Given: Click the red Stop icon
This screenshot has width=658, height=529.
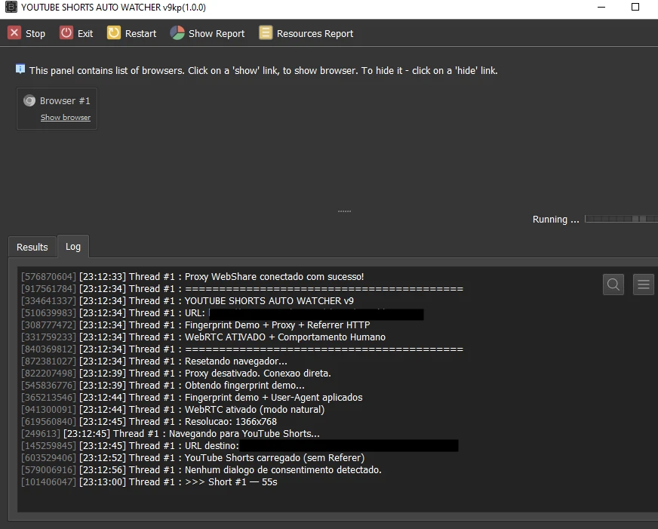Looking at the screenshot, I should coord(14,32).
